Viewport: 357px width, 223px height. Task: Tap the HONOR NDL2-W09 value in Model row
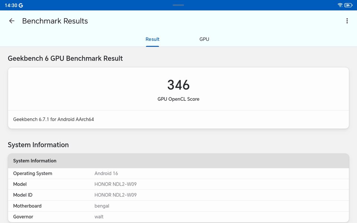click(x=115, y=184)
